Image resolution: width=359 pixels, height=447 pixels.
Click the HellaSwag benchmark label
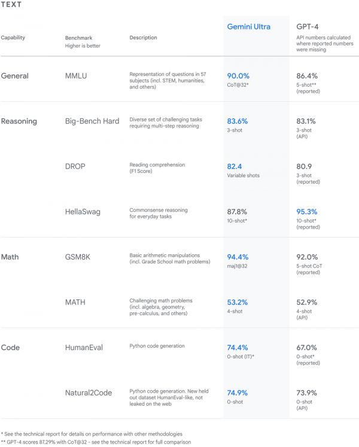[84, 211]
